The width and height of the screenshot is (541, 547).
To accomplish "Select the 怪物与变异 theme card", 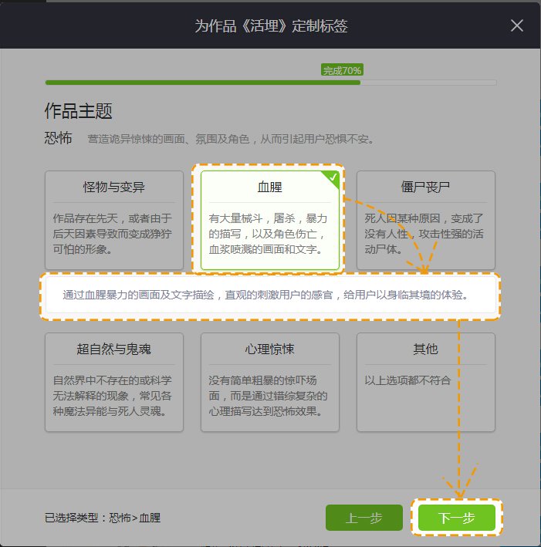I will click(x=114, y=220).
